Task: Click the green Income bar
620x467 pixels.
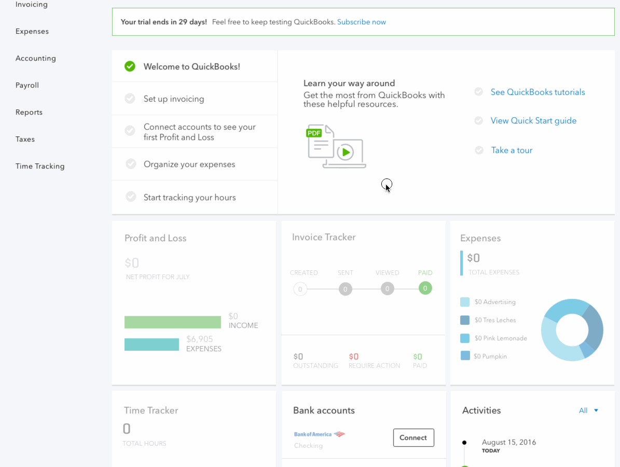Action: point(173,322)
